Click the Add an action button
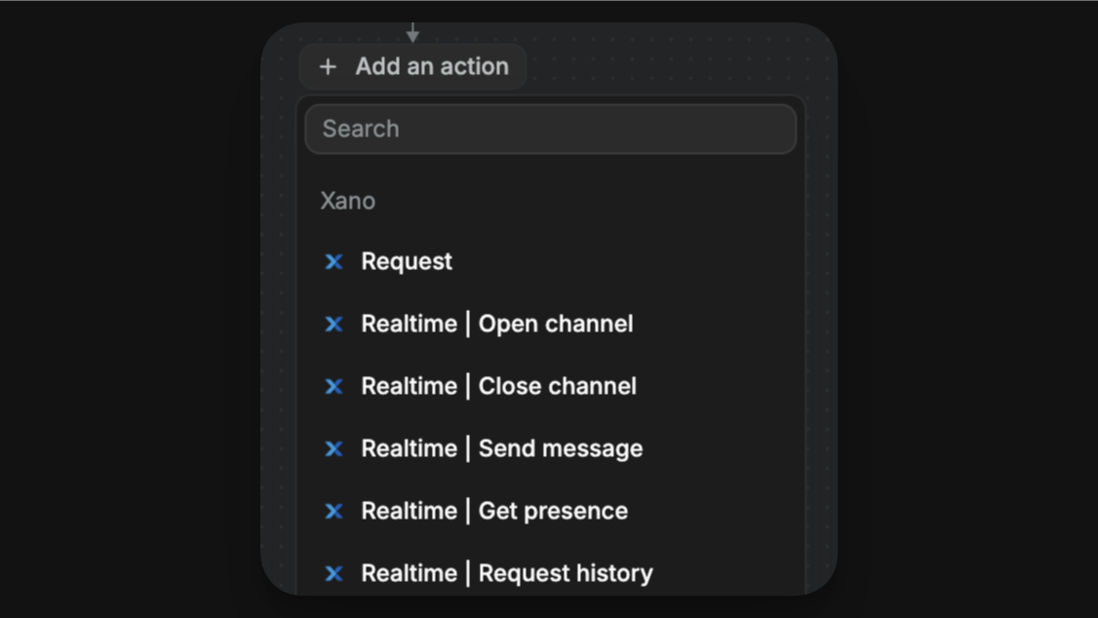This screenshot has width=1098, height=618. pyautogui.click(x=412, y=66)
